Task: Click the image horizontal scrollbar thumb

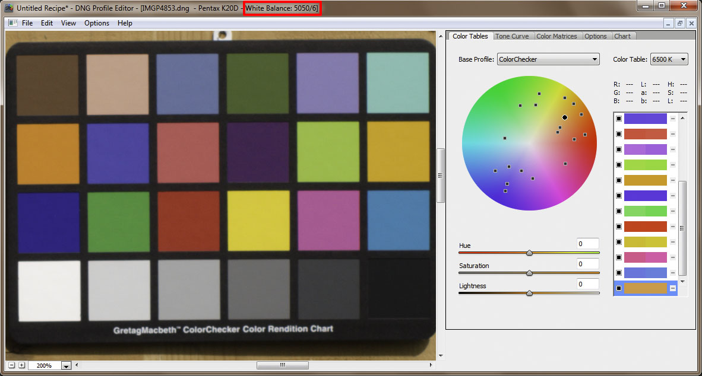Action: click(283, 365)
